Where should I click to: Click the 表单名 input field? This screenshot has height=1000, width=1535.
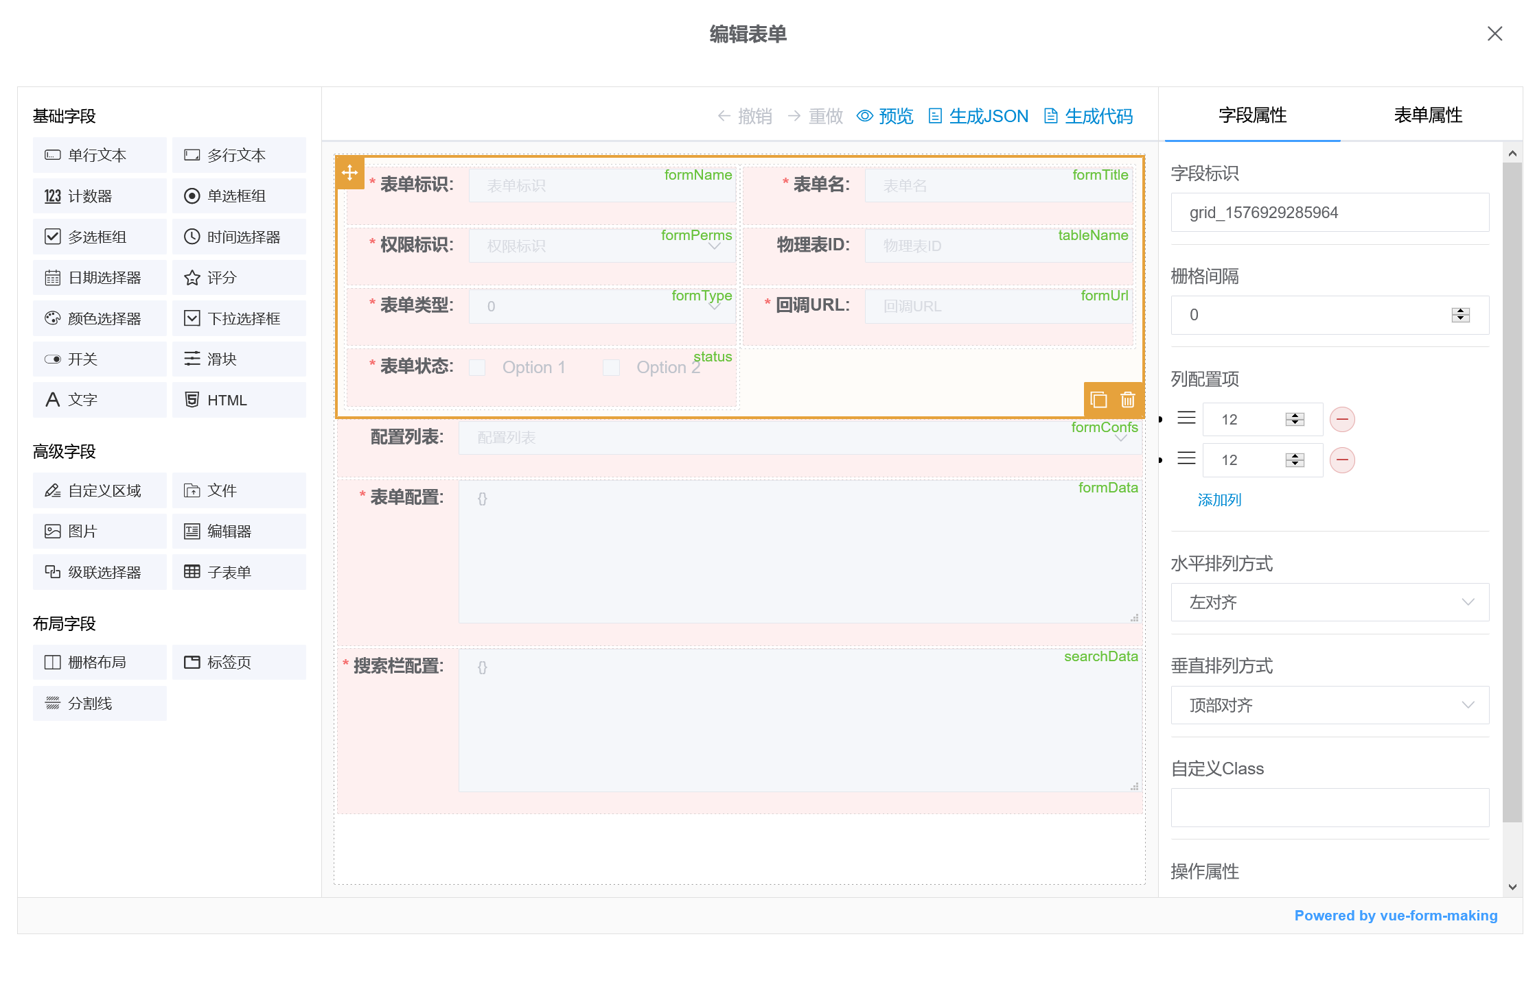point(998,185)
